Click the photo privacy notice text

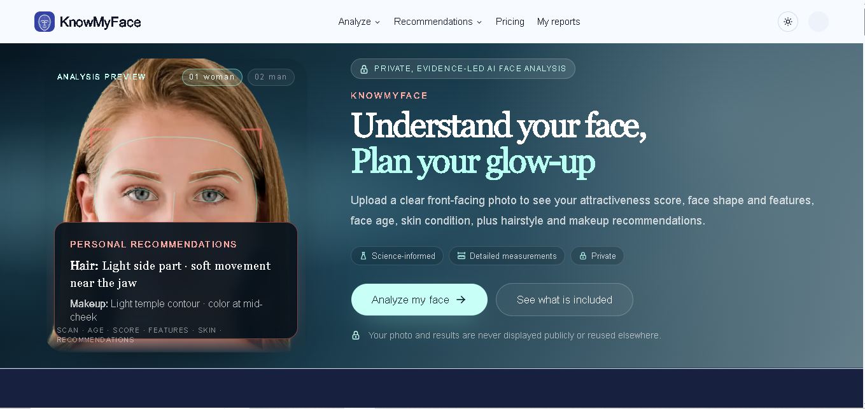514,335
